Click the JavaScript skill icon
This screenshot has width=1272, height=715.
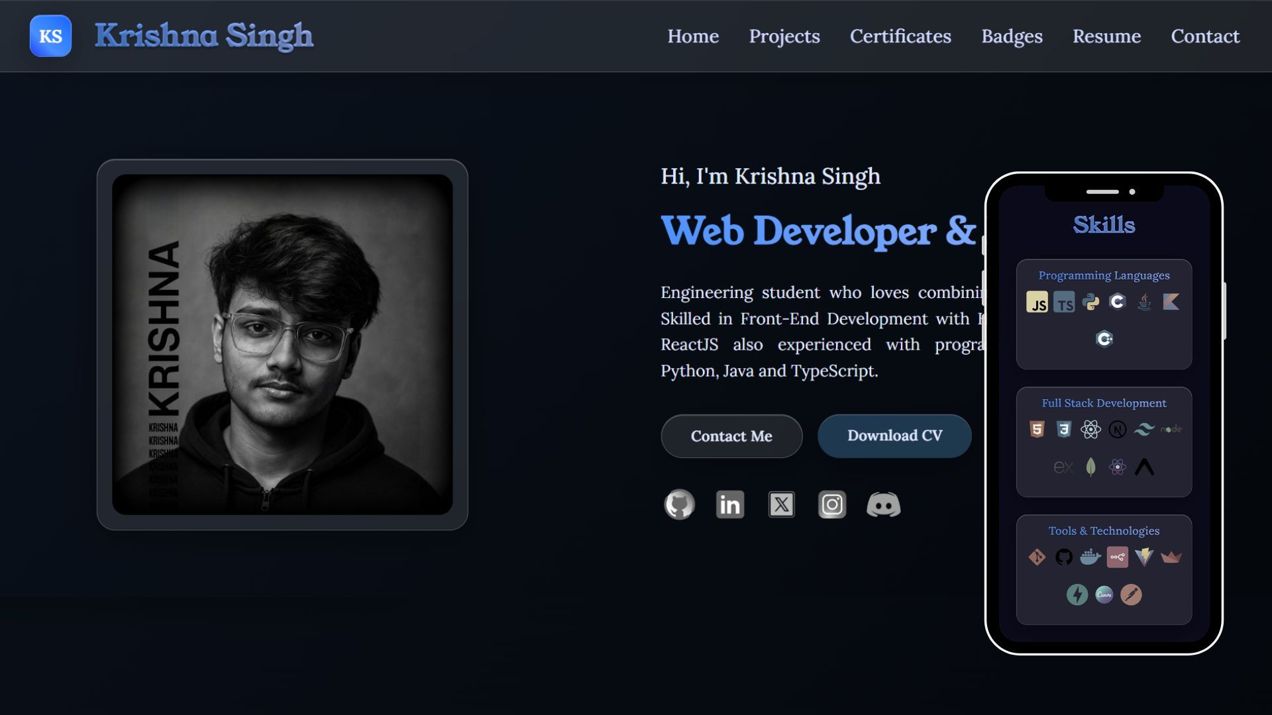[1037, 302]
